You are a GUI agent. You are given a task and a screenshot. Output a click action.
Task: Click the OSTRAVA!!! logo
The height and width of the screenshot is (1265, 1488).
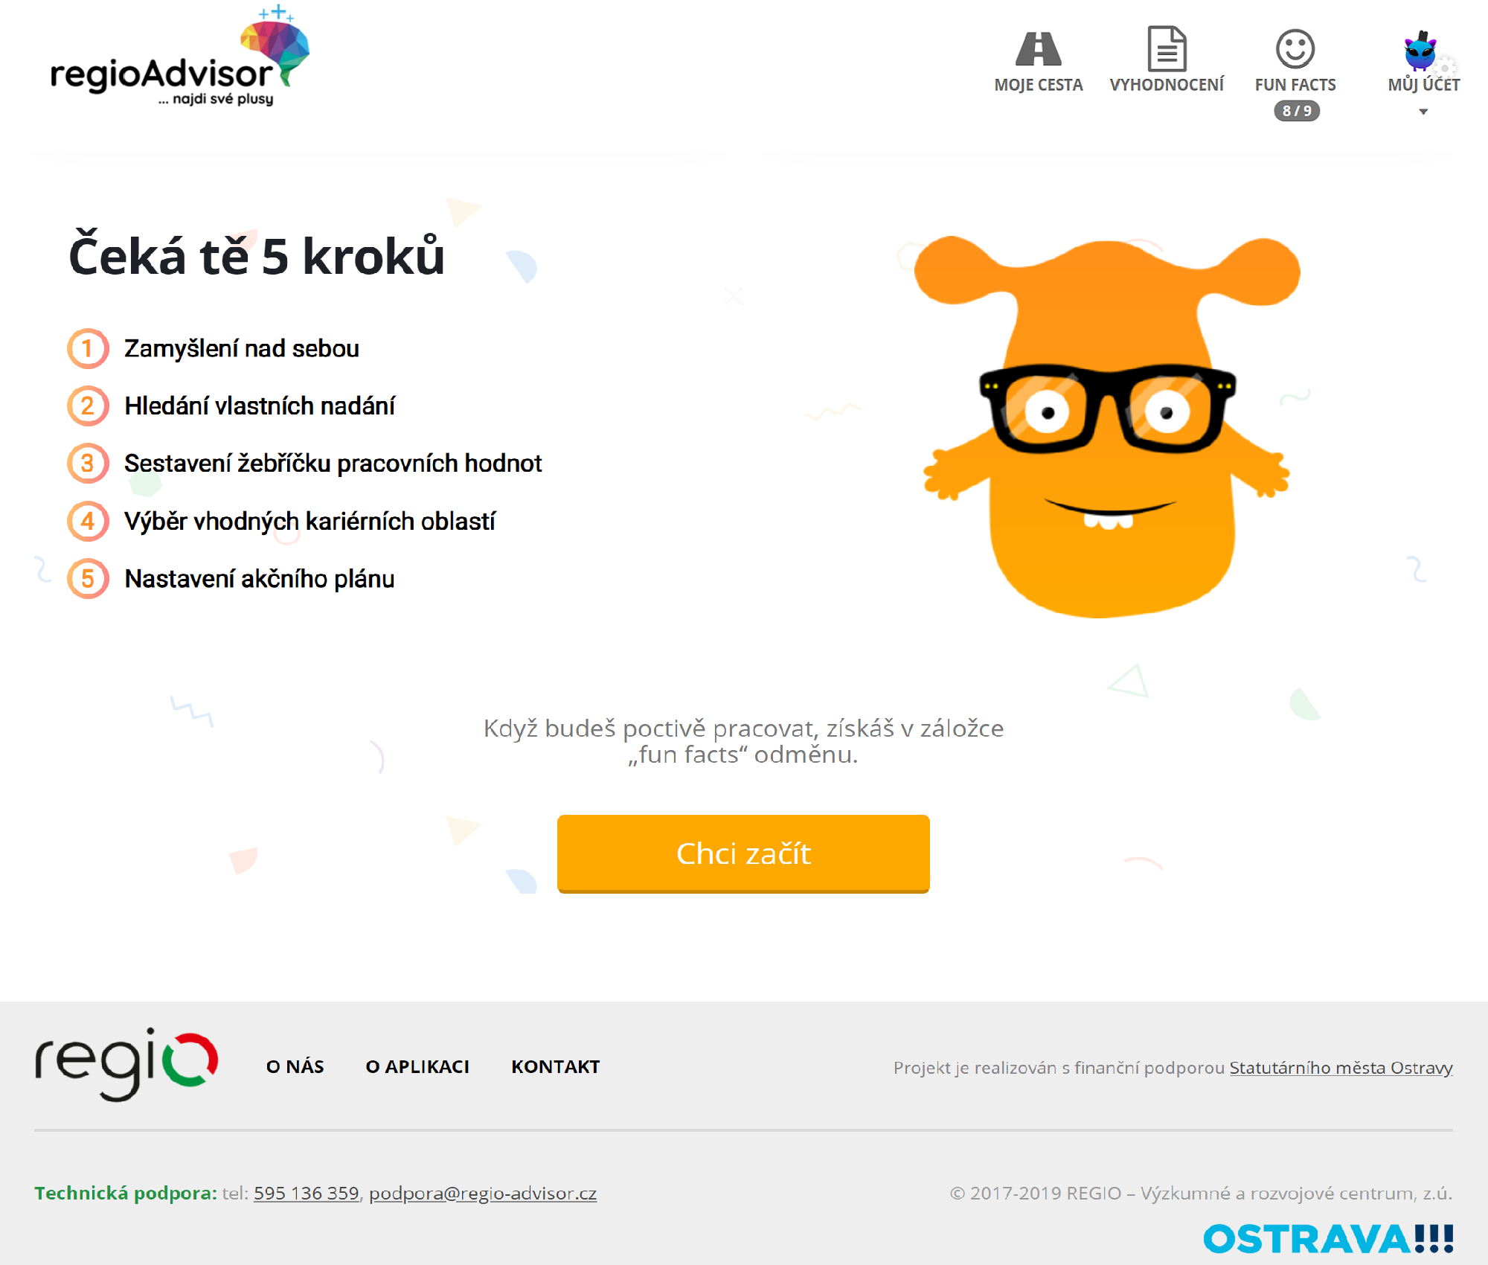[1328, 1239]
